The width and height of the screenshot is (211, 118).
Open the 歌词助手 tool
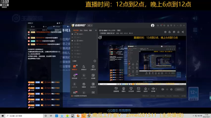93,85
